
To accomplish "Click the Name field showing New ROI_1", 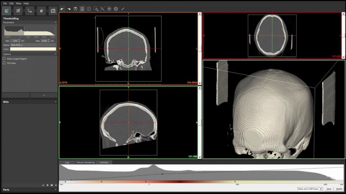I will click(33, 45).
